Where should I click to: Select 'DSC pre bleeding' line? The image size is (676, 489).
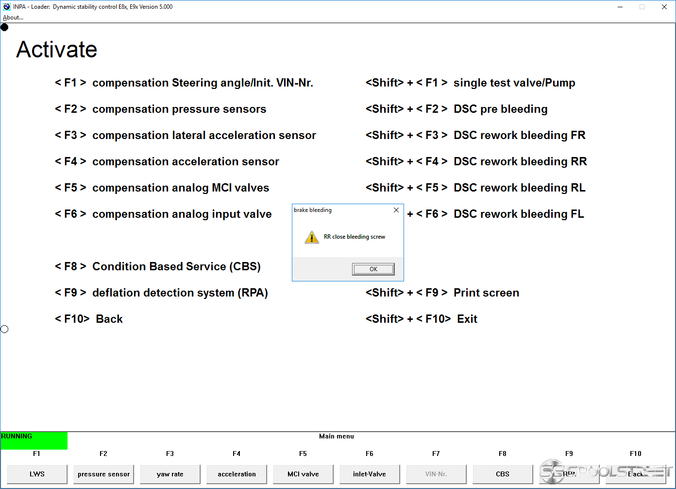456,109
